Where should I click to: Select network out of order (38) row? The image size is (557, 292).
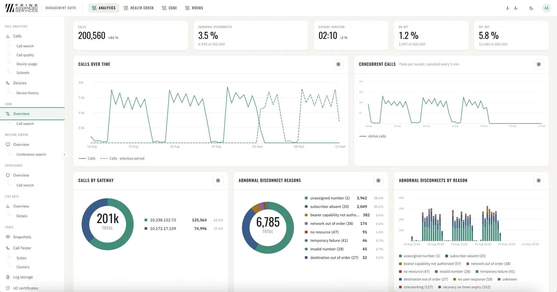coord(344,224)
